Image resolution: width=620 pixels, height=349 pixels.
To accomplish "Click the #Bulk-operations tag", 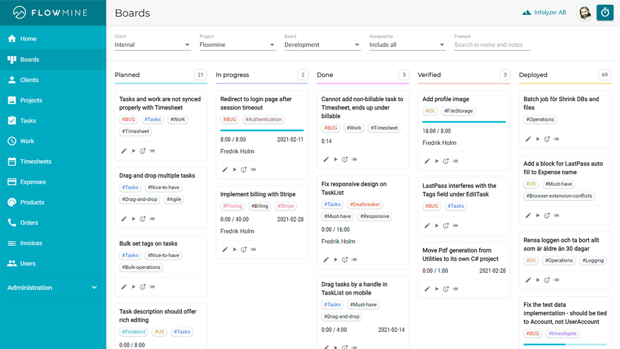I will pos(142,267).
